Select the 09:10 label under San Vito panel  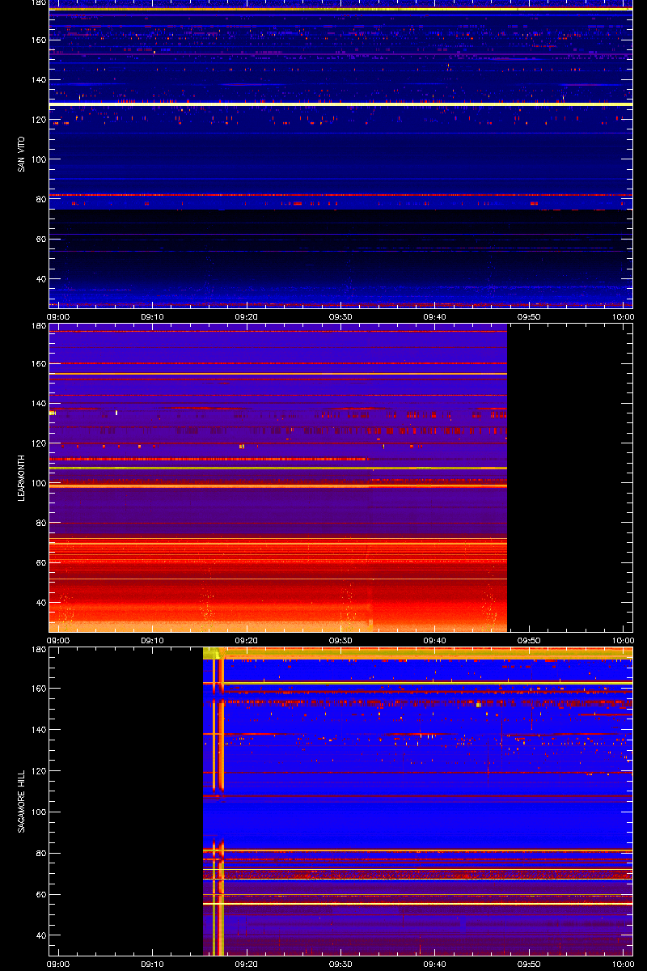tap(153, 316)
